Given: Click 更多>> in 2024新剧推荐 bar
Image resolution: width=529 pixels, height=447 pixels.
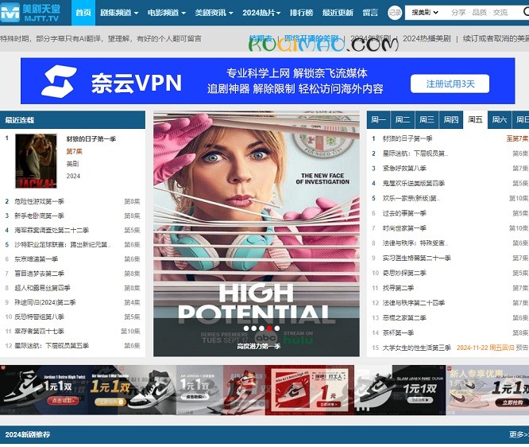Looking at the screenshot, I should pos(519,434).
